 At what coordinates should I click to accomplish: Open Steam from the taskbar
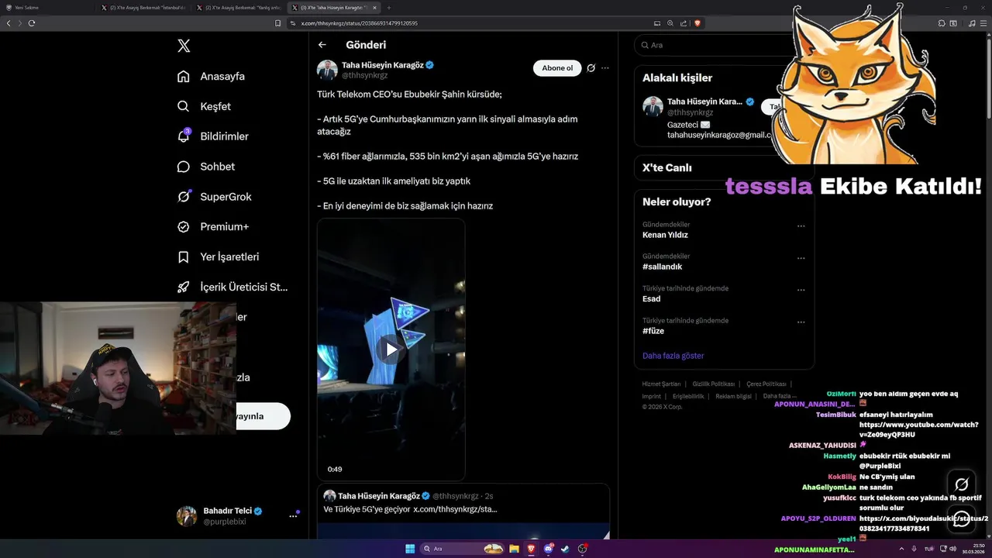click(x=566, y=549)
